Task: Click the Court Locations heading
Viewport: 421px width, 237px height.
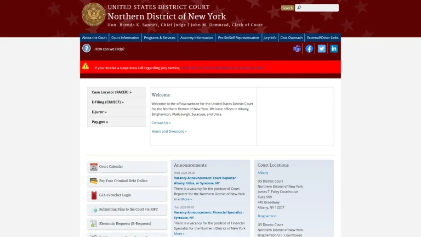Action: click(x=273, y=165)
